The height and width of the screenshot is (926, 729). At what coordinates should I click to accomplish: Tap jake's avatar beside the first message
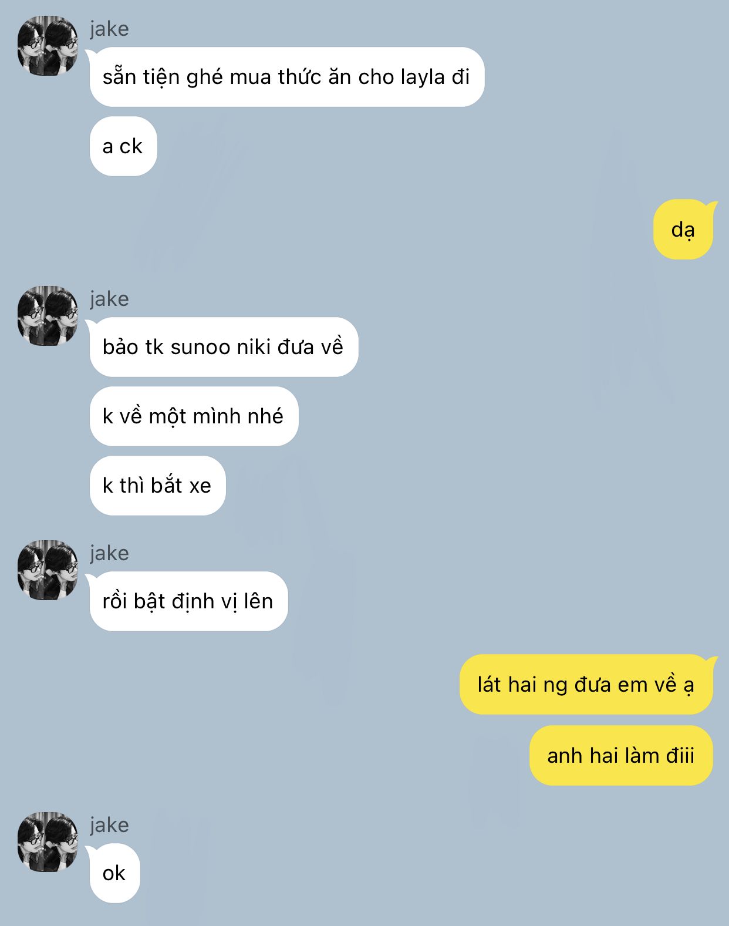pos(48,46)
